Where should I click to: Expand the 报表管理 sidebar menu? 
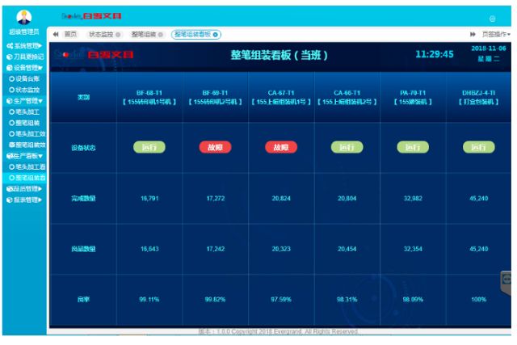24,200
